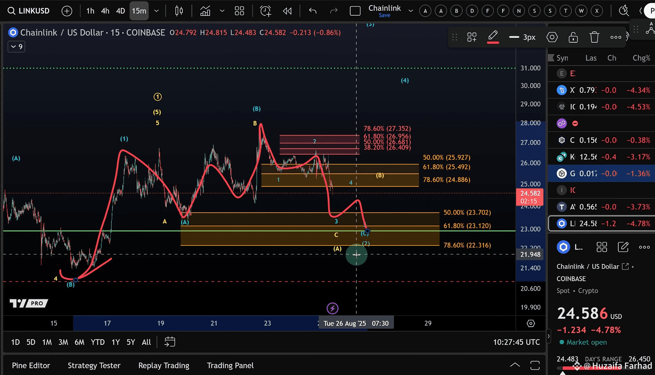655x375 pixels.
Task: Expand the indicators favorites dropdown arrow
Action: [x=222, y=11]
